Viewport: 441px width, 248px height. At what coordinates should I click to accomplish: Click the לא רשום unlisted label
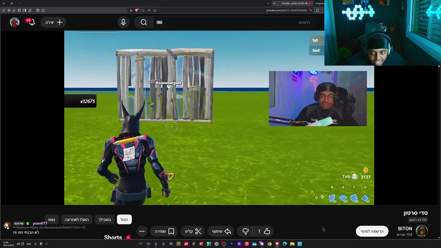coord(418,220)
